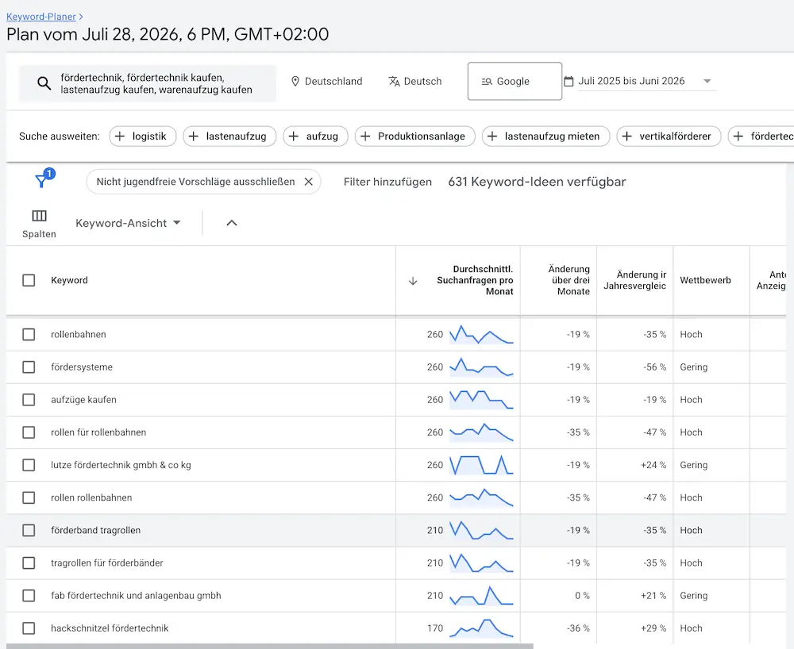This screenshot has height=649, width=794.
Task: Select the fördersysteme row checkbox
Action: (x=29, y=367)
